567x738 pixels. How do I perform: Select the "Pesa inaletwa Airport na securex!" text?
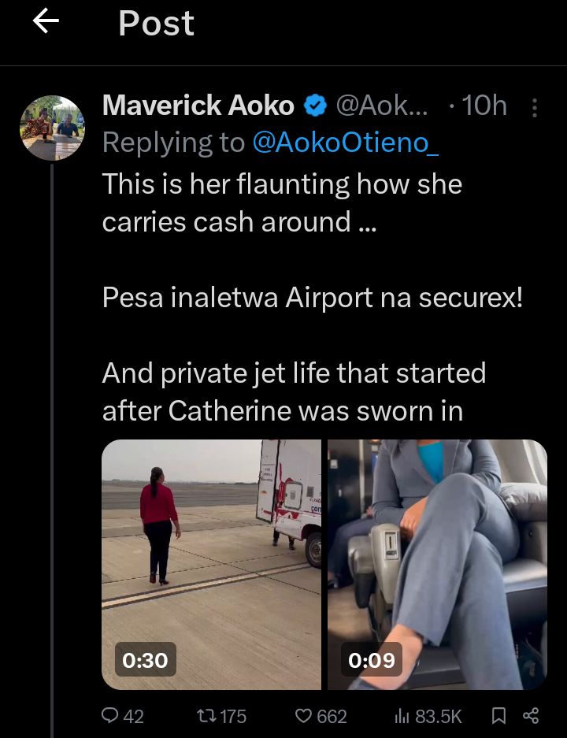pyautogui.click(x=312, y=299)
